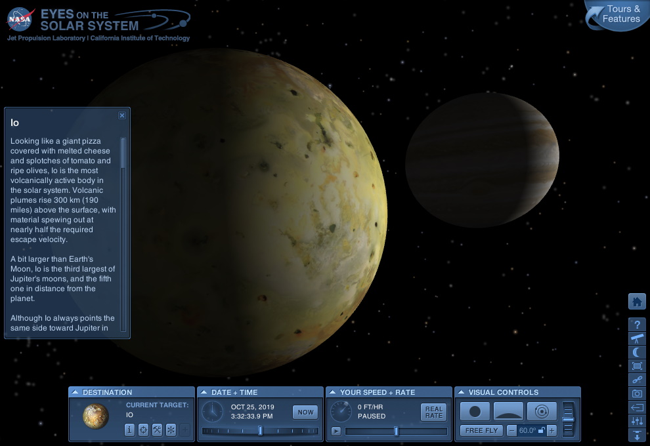Viewport: 650px width, 446px height.
Task: Click the download arrow icon in sidebar
Action: coord(637,435)
